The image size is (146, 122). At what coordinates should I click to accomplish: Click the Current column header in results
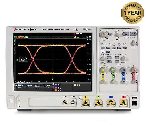[x=30, y=84]
